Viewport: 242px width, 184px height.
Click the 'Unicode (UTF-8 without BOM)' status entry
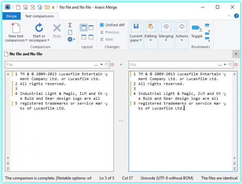tap(167, 178)
